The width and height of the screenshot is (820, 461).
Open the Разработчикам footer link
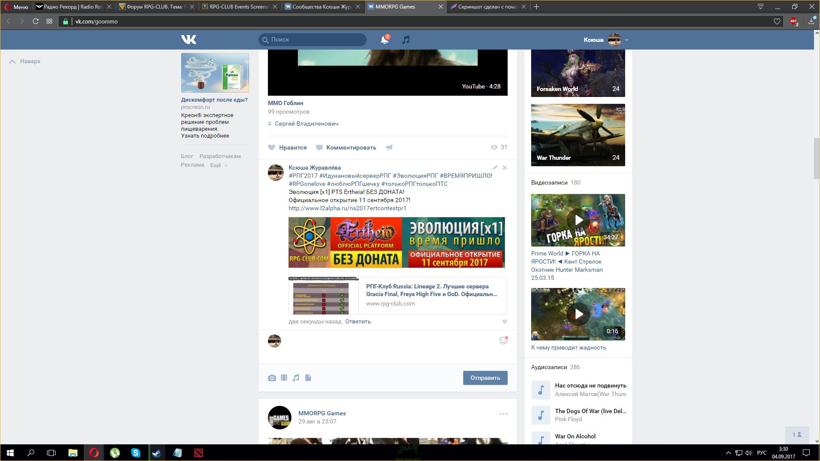pos(220,156)
